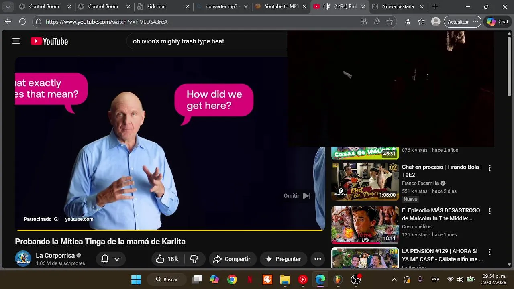Expand the tab search chevron at top left
This screenshot has height=289, width=514.
click(8, 7)
